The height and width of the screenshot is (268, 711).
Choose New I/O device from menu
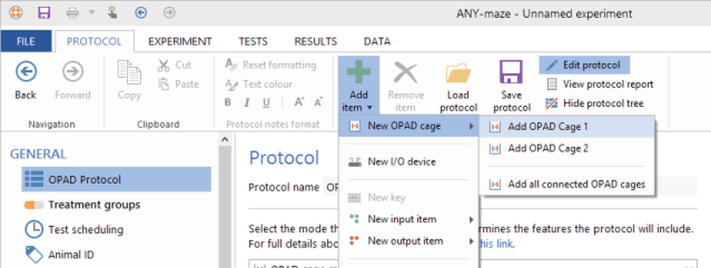[x=401, y=162]
